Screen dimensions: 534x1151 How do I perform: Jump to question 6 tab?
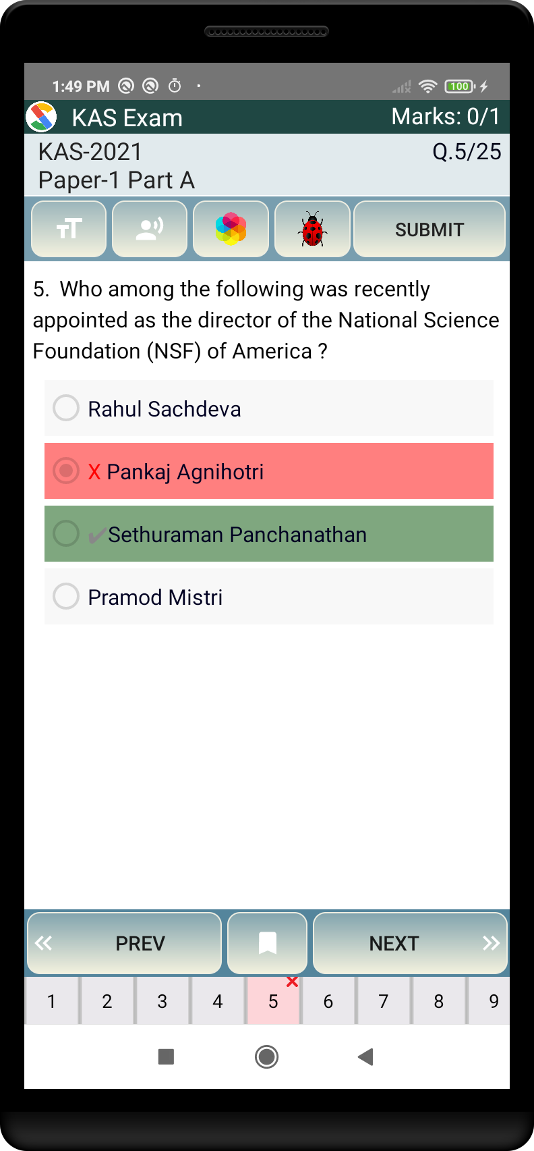point(328,1001)
